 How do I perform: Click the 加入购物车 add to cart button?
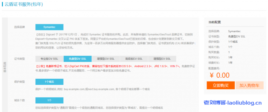[249, 85]
